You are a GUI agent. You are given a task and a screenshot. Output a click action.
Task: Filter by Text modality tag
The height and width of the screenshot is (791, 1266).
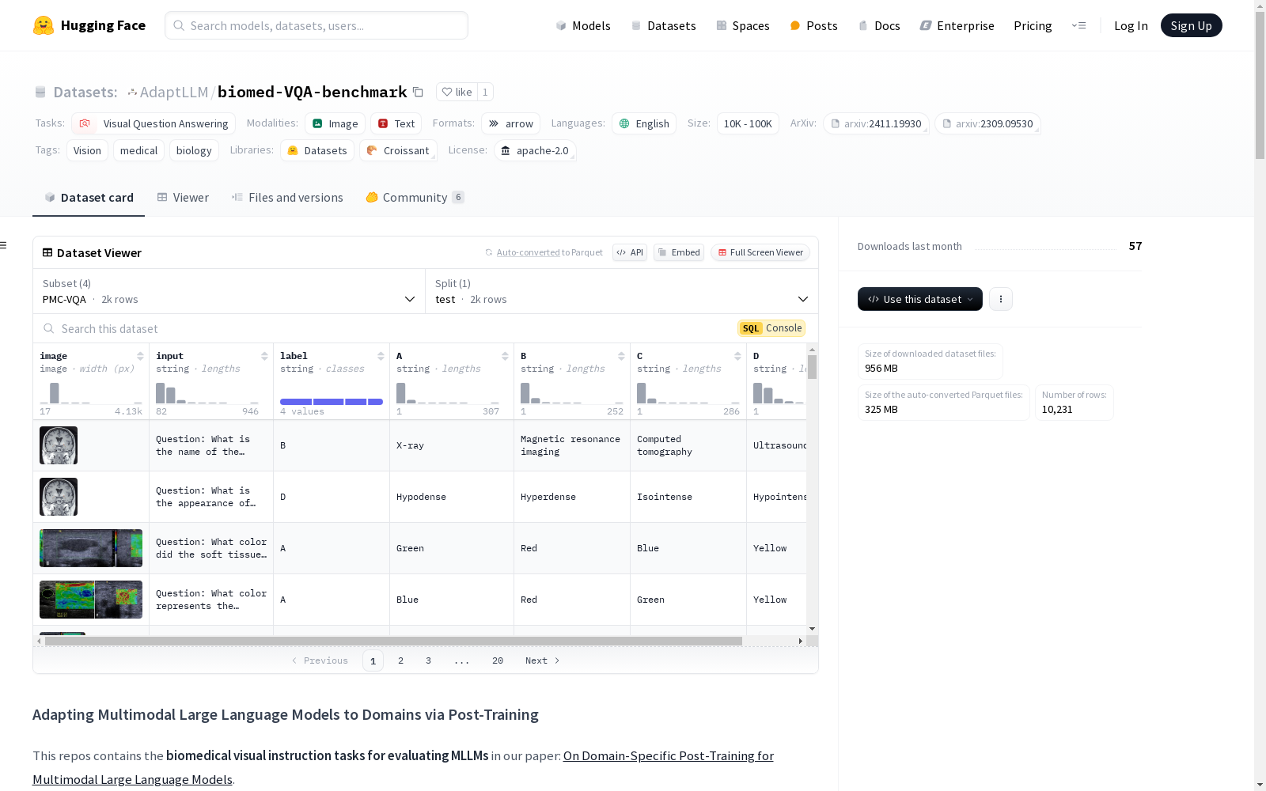point(396,123)
